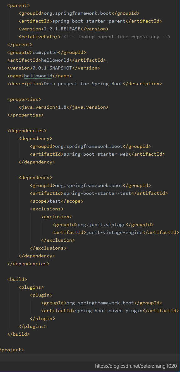This screenshot has height=372, width=180.
Task: Click the opening properties tag
Action: [24, 99]
